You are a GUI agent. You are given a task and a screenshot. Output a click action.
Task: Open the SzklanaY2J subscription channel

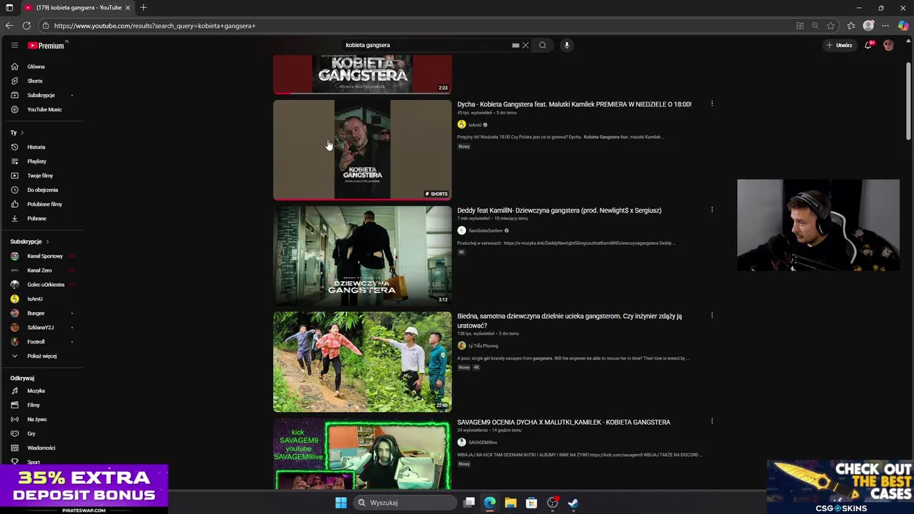point(42,328)
